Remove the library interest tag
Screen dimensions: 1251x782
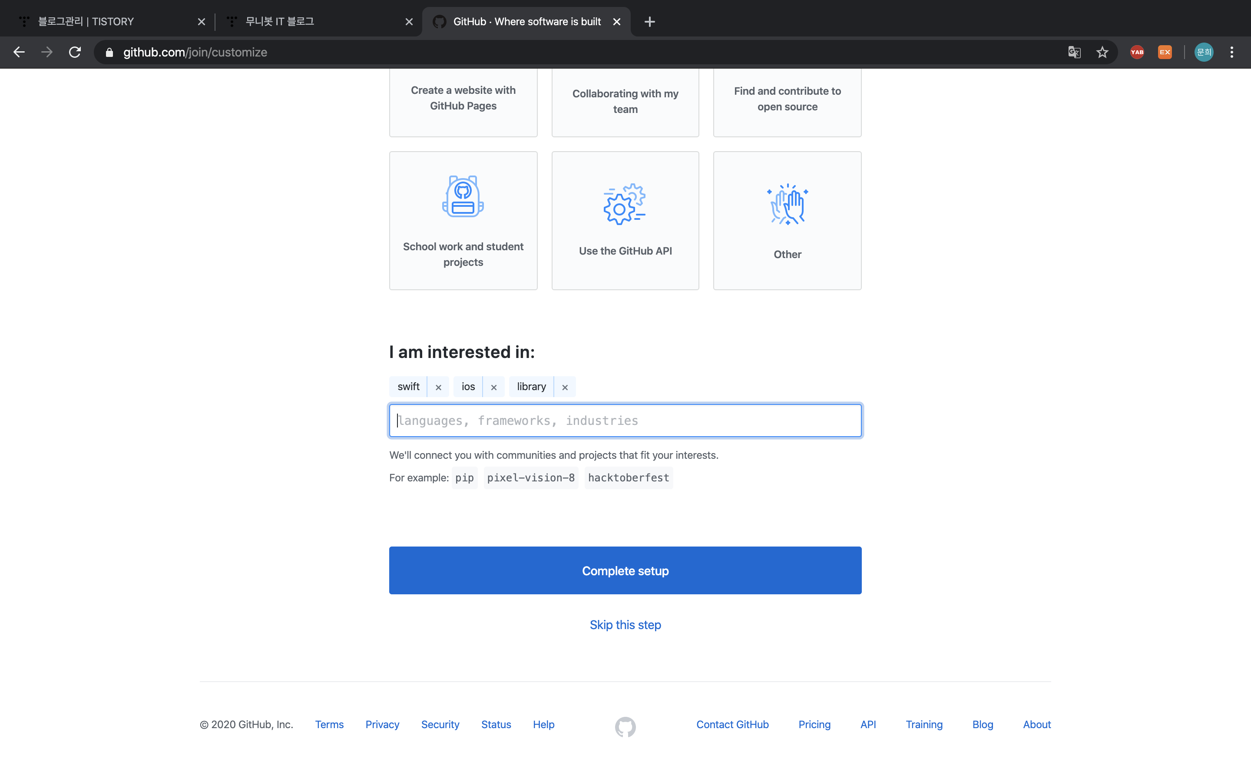click(565, 388)
